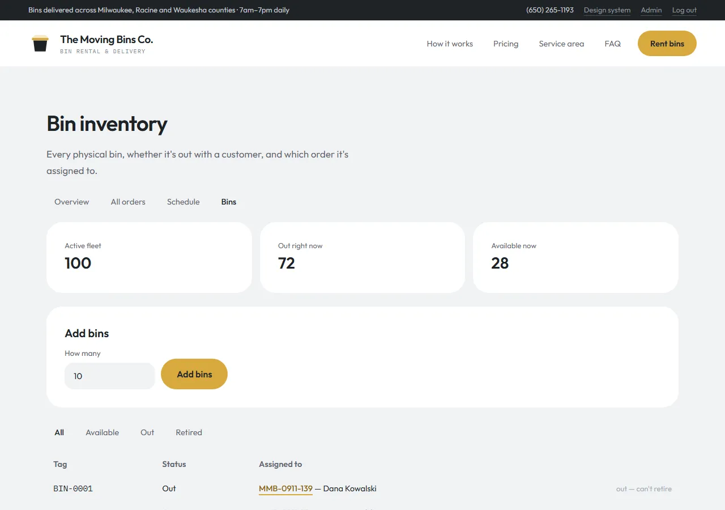Viewport: 725px width, 510px height.
Task: Switch to the Overview tab
Action: tap(72, 202)
